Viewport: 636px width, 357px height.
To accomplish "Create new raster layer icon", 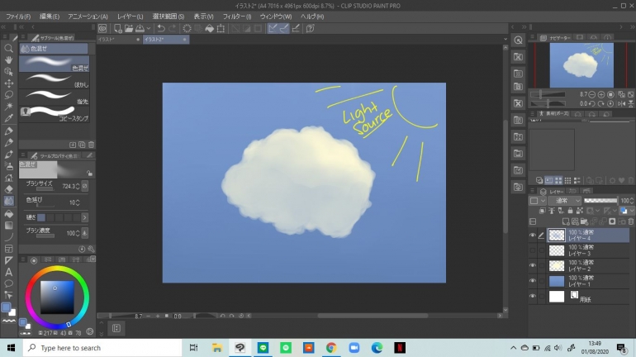I will tap(566, 221).
